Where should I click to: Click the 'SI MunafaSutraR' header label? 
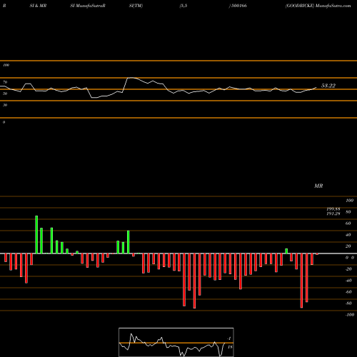pyautogui.click(x=88, y=6)
